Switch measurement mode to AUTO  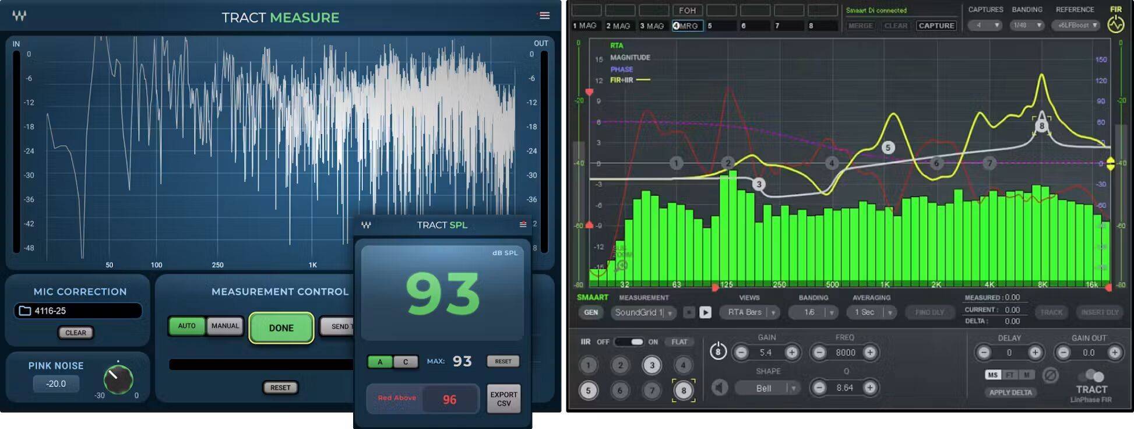click(186, 326)
